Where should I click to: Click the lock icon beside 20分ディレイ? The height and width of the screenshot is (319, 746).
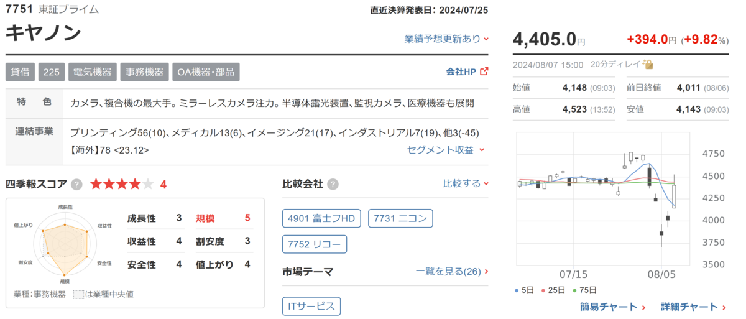point(648,64)
